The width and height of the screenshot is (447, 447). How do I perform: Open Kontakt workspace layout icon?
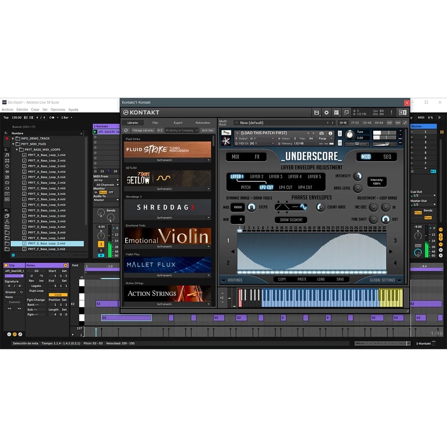coord(337,113)
